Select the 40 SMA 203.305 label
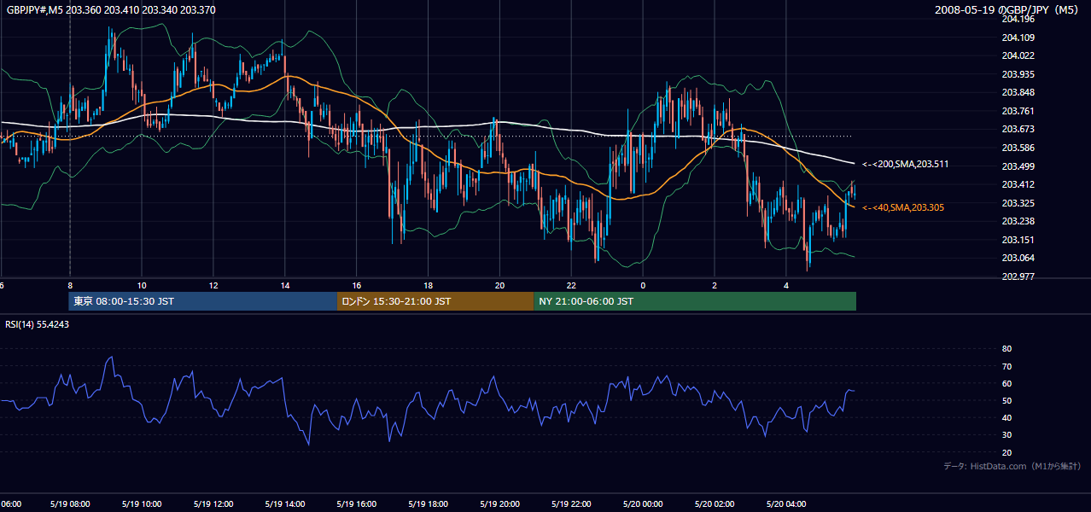Viewport: 1091px width, 512px height. 903,207
